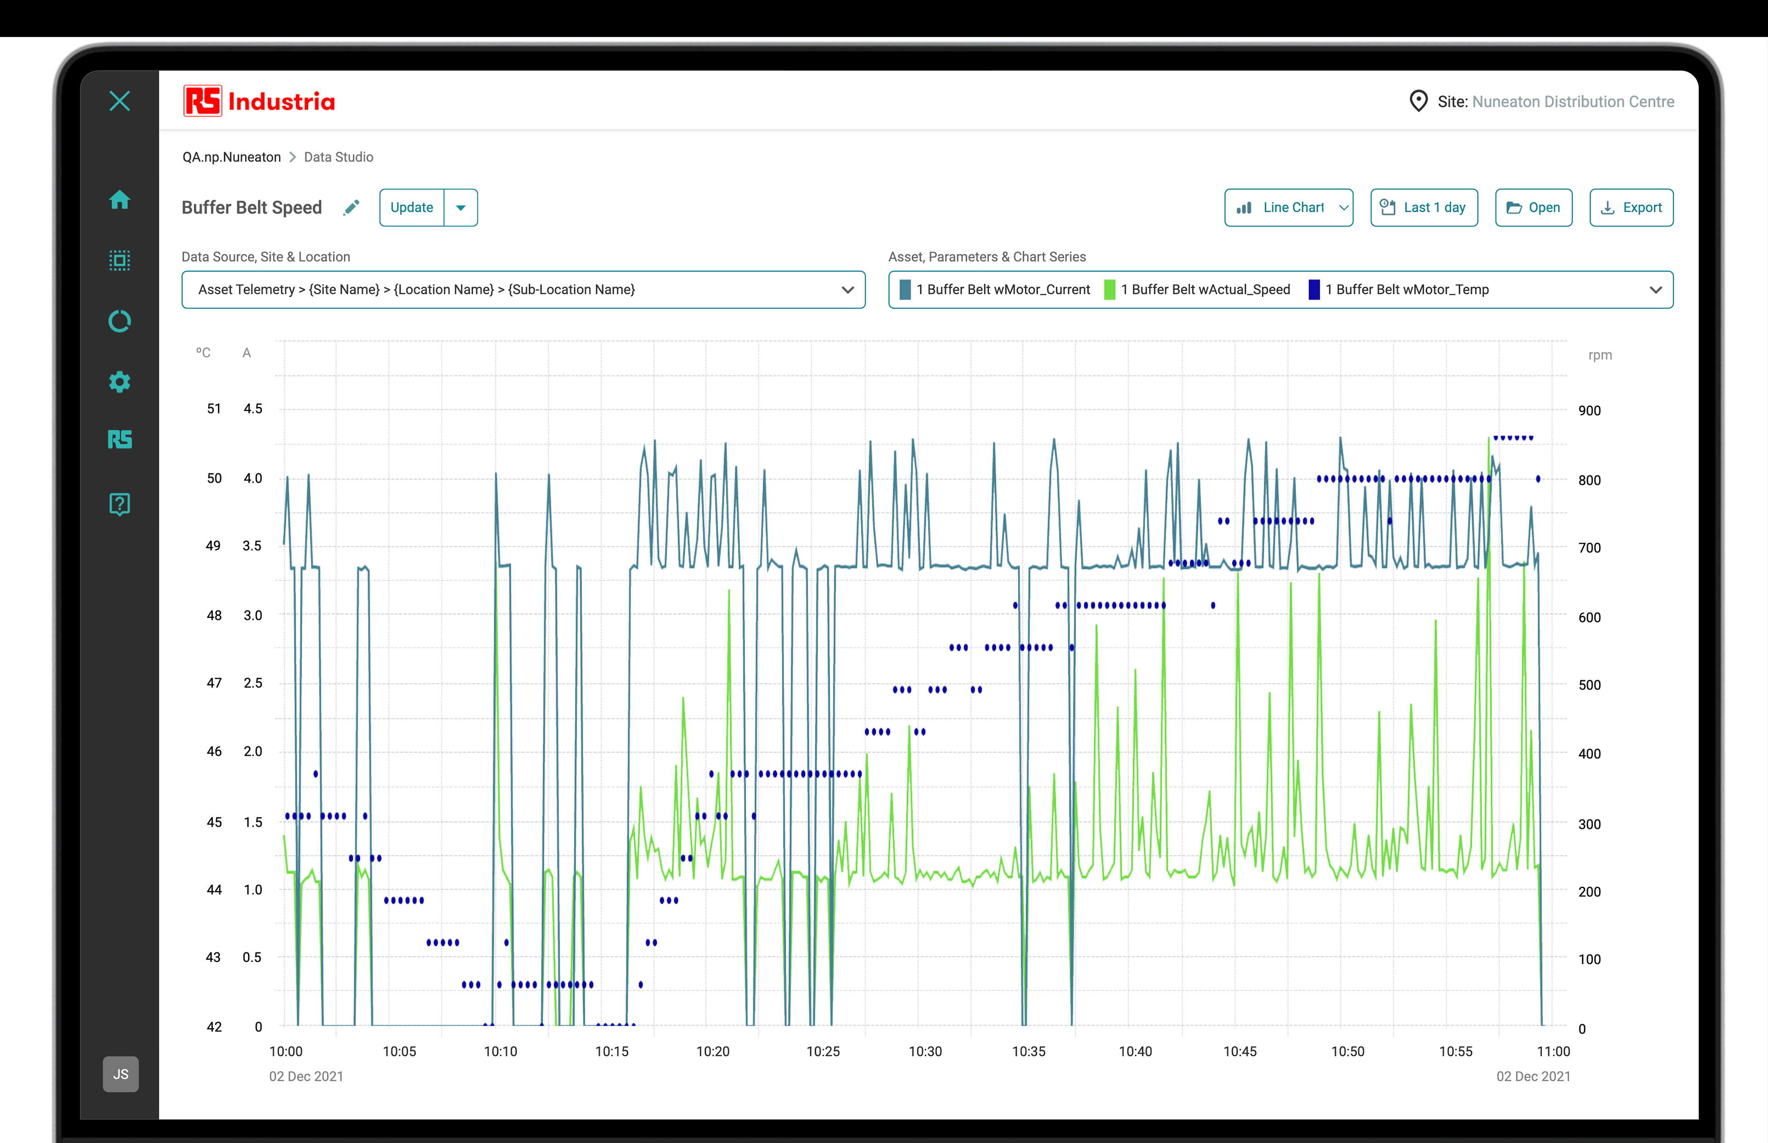The width and height of the screenshot is (1768, 1143).
Task: Click the circular refresh sidebar icon
Action: 119,321
